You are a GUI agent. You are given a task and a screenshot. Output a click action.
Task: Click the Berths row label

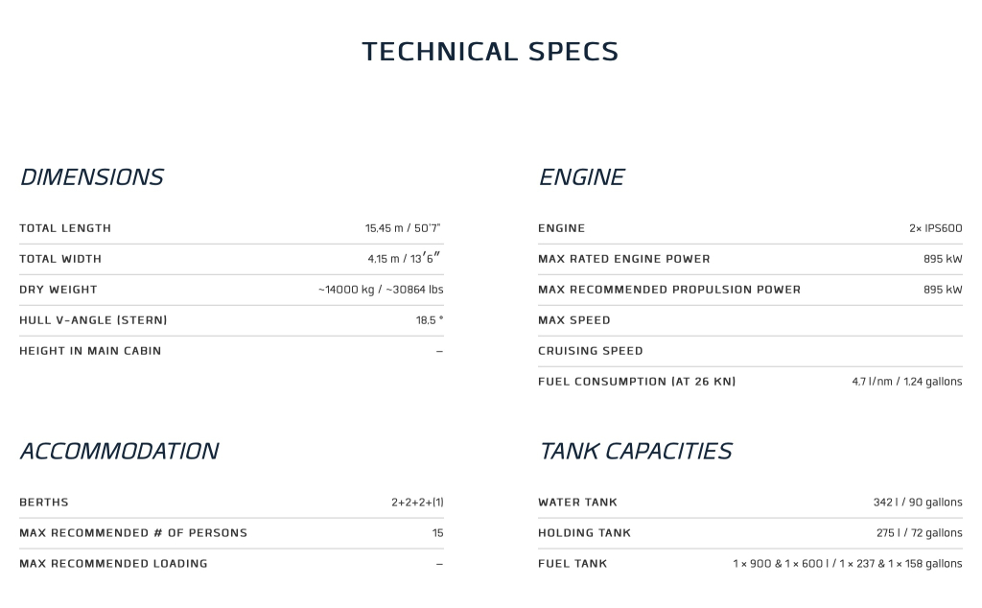pyautogui.click(x=44, y=503)
